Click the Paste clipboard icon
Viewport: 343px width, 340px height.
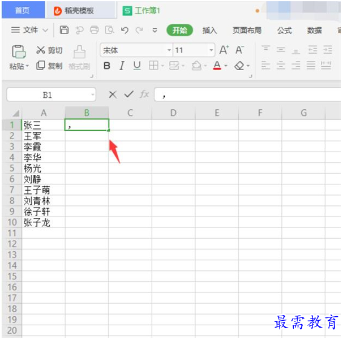[x=19, y=51]
